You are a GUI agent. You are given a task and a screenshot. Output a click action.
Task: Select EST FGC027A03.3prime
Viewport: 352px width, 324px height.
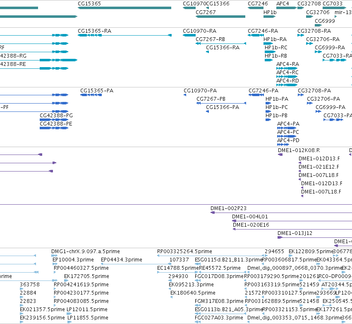(198, 322)
